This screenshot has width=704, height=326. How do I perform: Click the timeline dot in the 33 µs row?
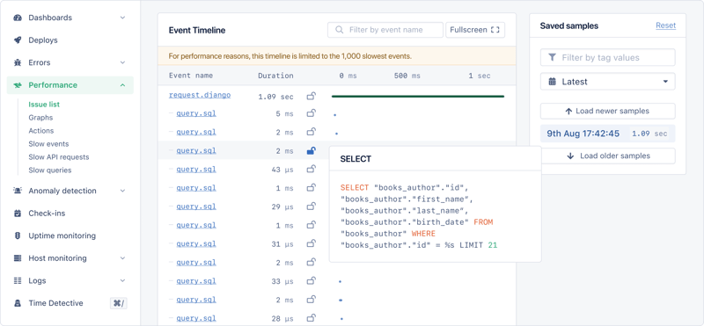tap(340, 281)
